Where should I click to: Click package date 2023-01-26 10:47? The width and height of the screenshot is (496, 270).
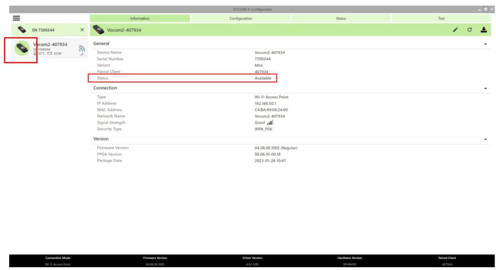click(x=270, y=160)
